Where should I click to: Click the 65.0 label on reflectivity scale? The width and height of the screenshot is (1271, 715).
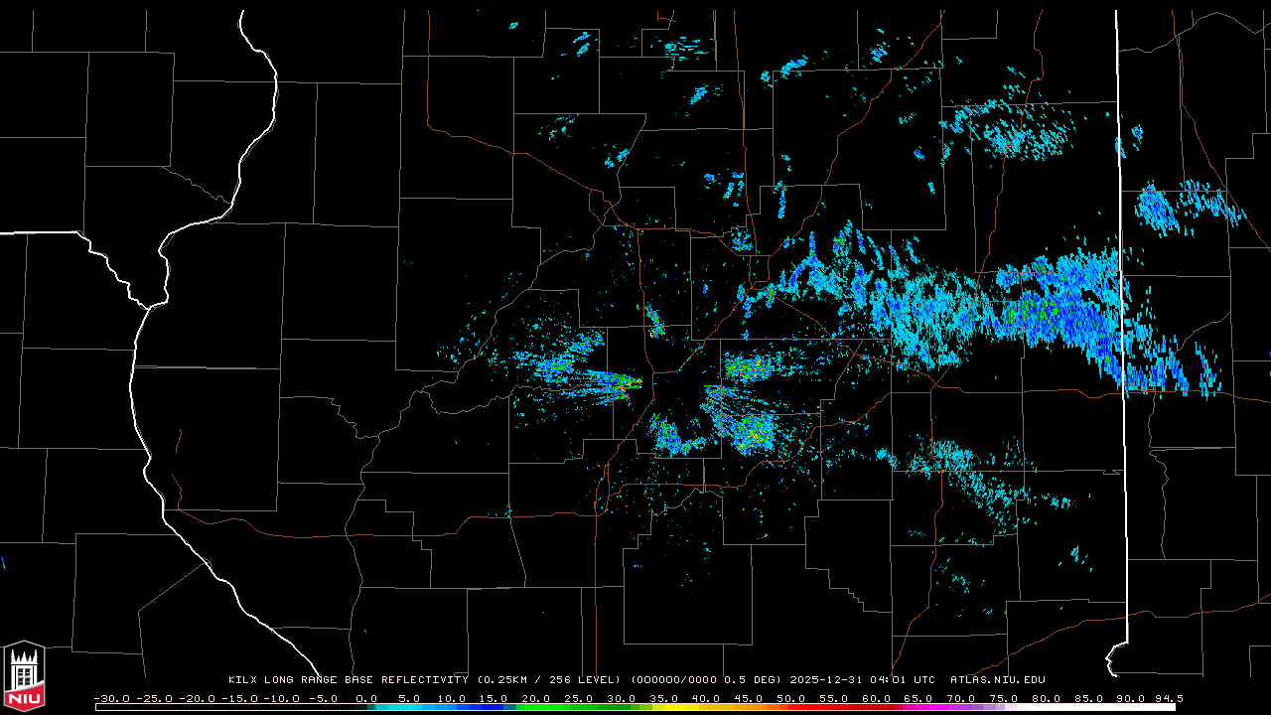pos(918,699)
